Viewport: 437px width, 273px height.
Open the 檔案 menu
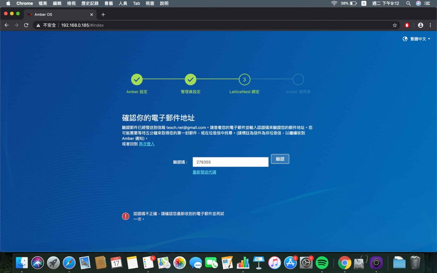[x=43, y=3]
